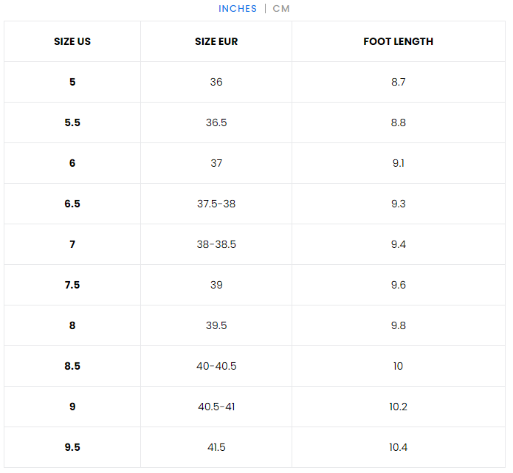Select US size 8 row label
The height and width of the screenshot is (473, 513).
[72, 325]
